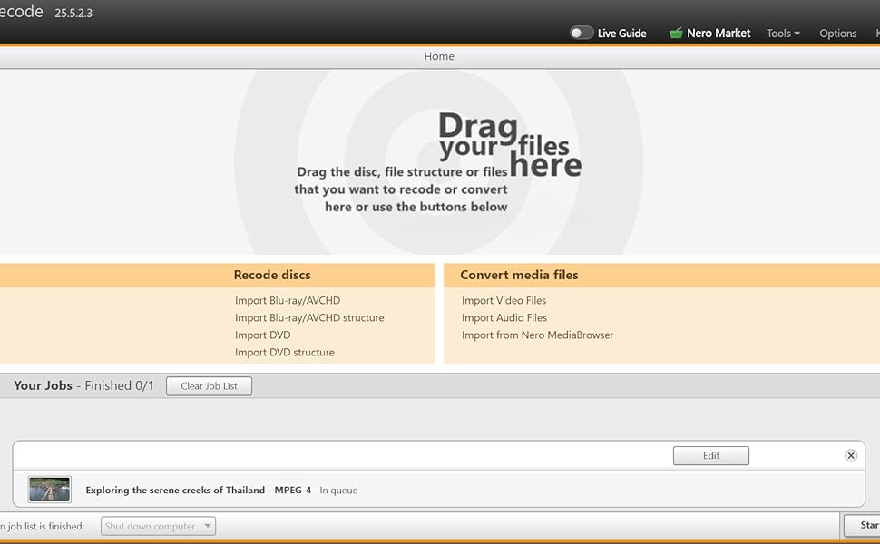This screenshot has height=544, width=880.
Task: Choose Import DVD option
Action: tap(263, 335)
